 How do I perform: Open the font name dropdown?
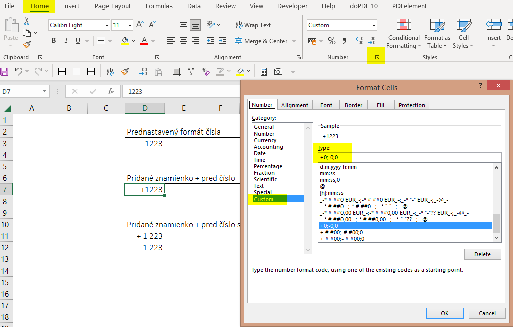[x=106, y=25]
